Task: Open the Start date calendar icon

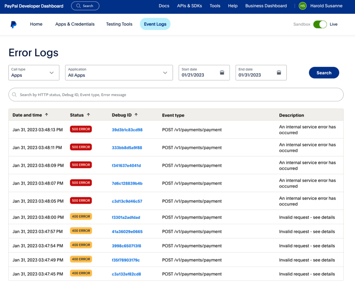Action: 222,72
